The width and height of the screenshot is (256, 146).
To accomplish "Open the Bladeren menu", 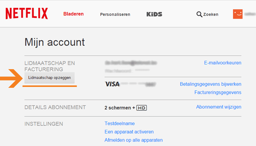I will [73, 14].
